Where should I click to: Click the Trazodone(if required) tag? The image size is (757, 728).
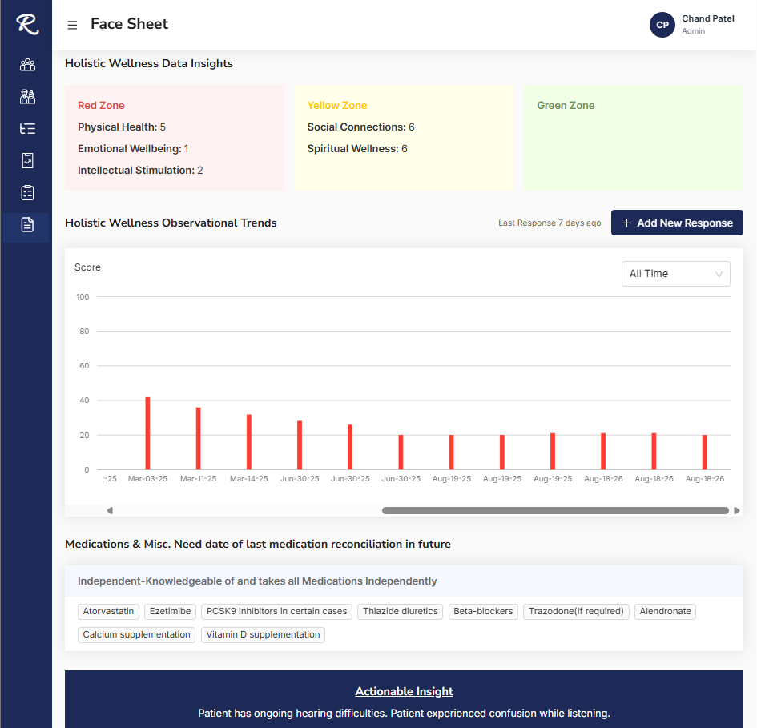[576, 611]
